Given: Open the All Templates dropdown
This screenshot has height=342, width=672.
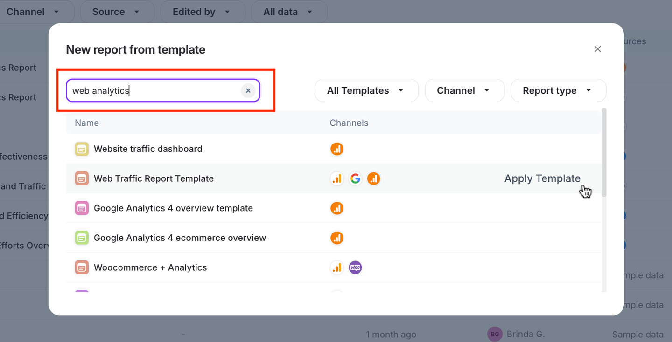Looking at the screenshot, I should (x=366, y=90).
